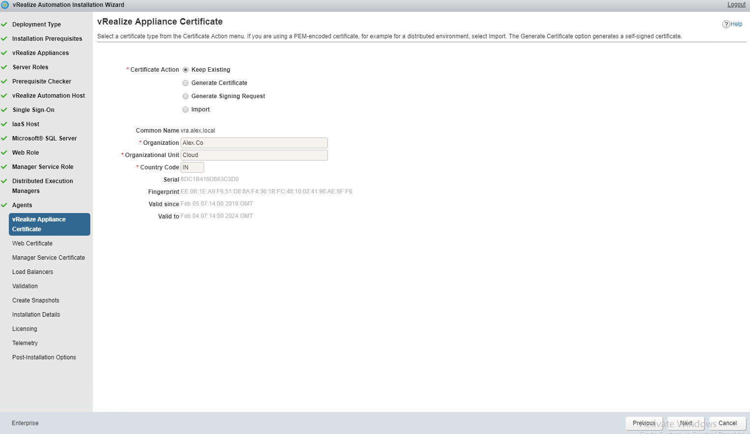
Task: Pick the Import certificate radio button
Action: click(186, 109)
